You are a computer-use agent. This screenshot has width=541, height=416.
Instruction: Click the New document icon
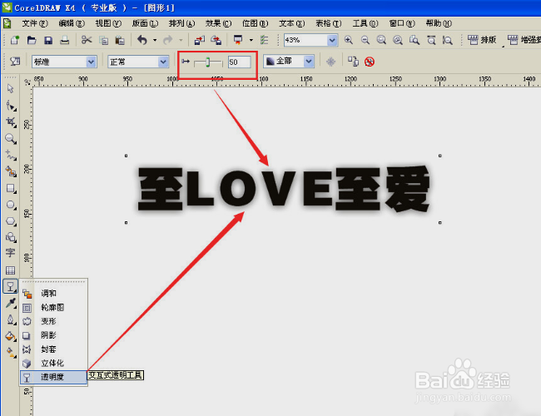pos(15,40)
